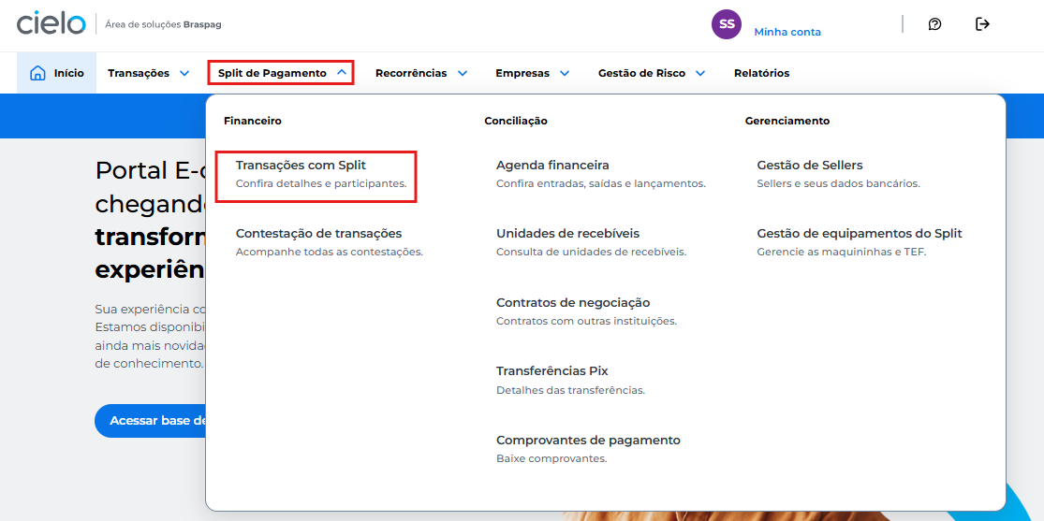This screenshot has height=521, width=1044.
Task: Click the Gerenciamento column heading
Action: (x=787, y=121)
